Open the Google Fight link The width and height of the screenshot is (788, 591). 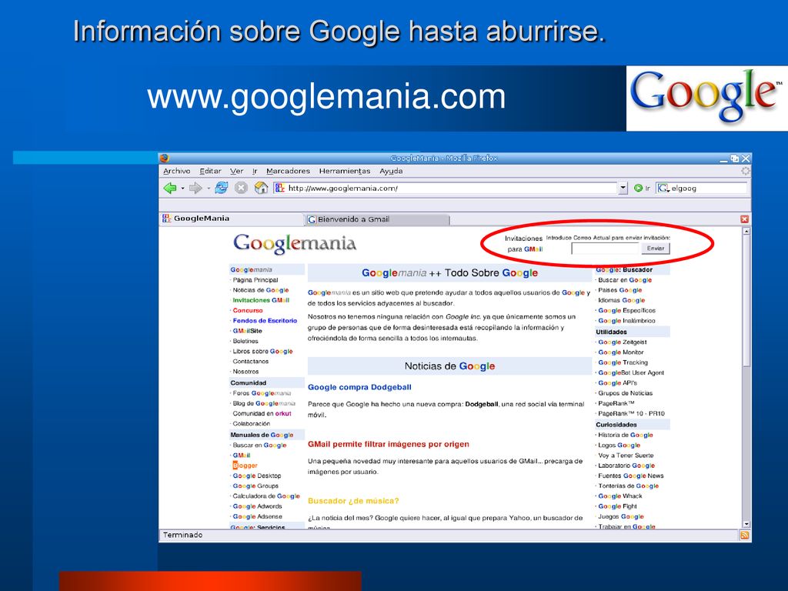tap(617, 506)
